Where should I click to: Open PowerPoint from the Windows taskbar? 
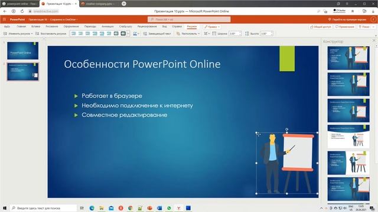149,208
